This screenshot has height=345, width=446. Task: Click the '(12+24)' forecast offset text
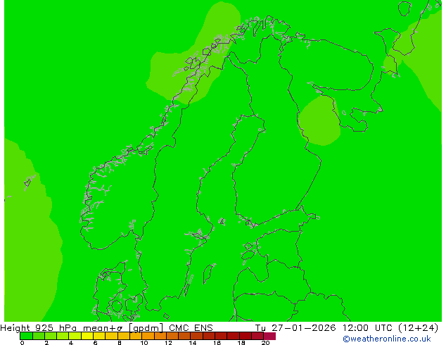click(418, 328)
